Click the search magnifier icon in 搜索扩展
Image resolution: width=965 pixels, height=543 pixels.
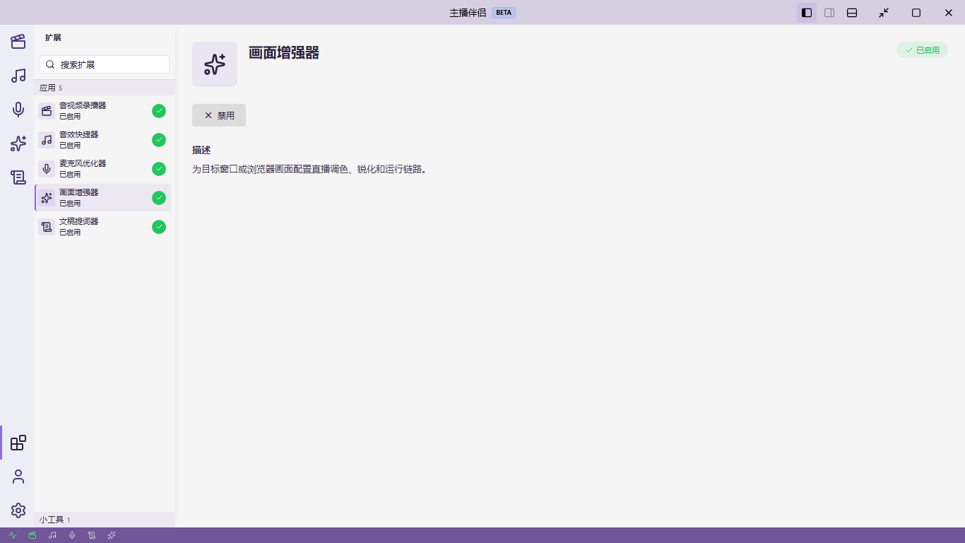[x=50, y=64]
